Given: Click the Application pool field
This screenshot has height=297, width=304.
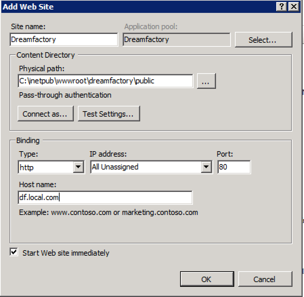Looking at the screenshot, I should tap(177, 40).
